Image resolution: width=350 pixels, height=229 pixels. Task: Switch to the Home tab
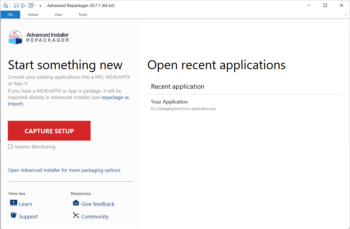pyautogui.click(x=33, y=15)
